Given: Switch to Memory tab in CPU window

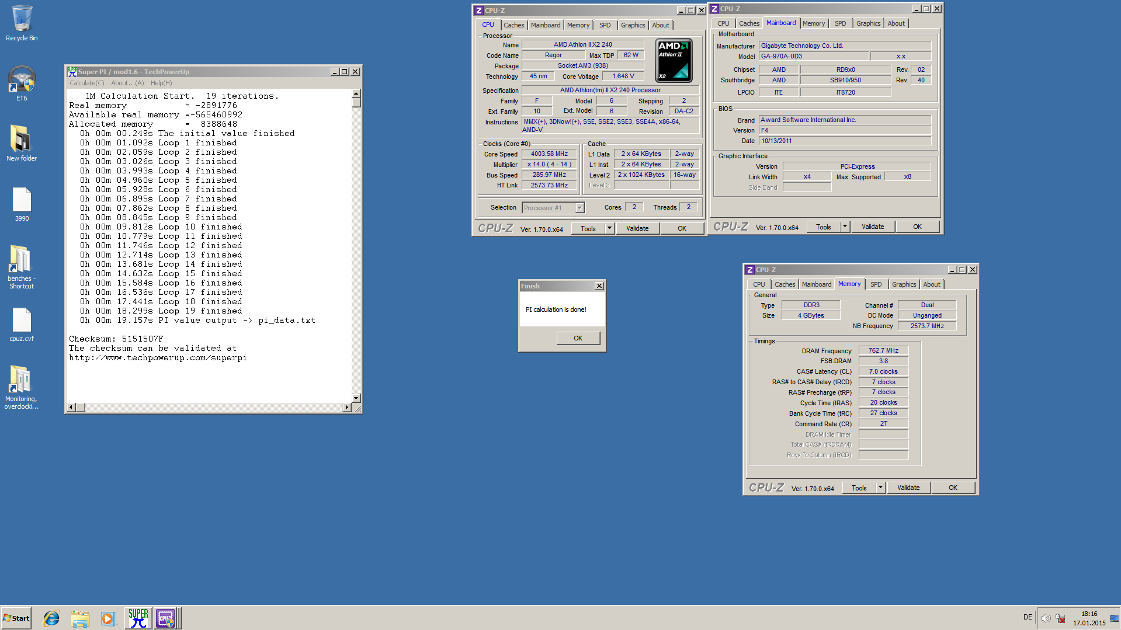Looking at the screenshot, I should [x=578, y=25].
